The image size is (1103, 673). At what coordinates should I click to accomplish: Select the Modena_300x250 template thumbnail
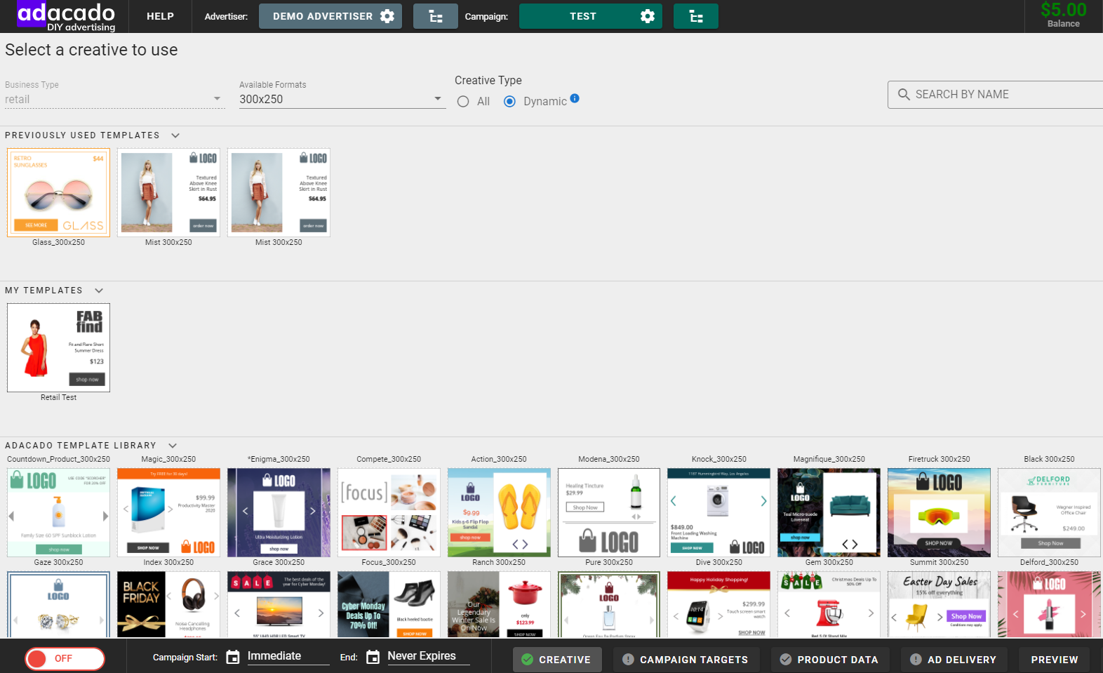609,513
